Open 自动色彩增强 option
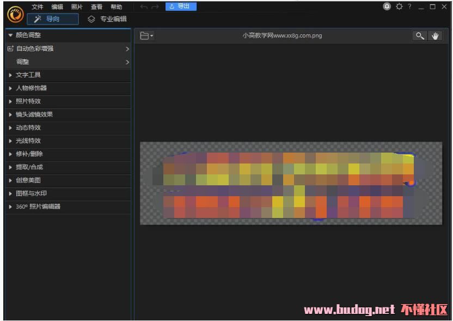Screen dimensions: 453x321 coord(35,49)
